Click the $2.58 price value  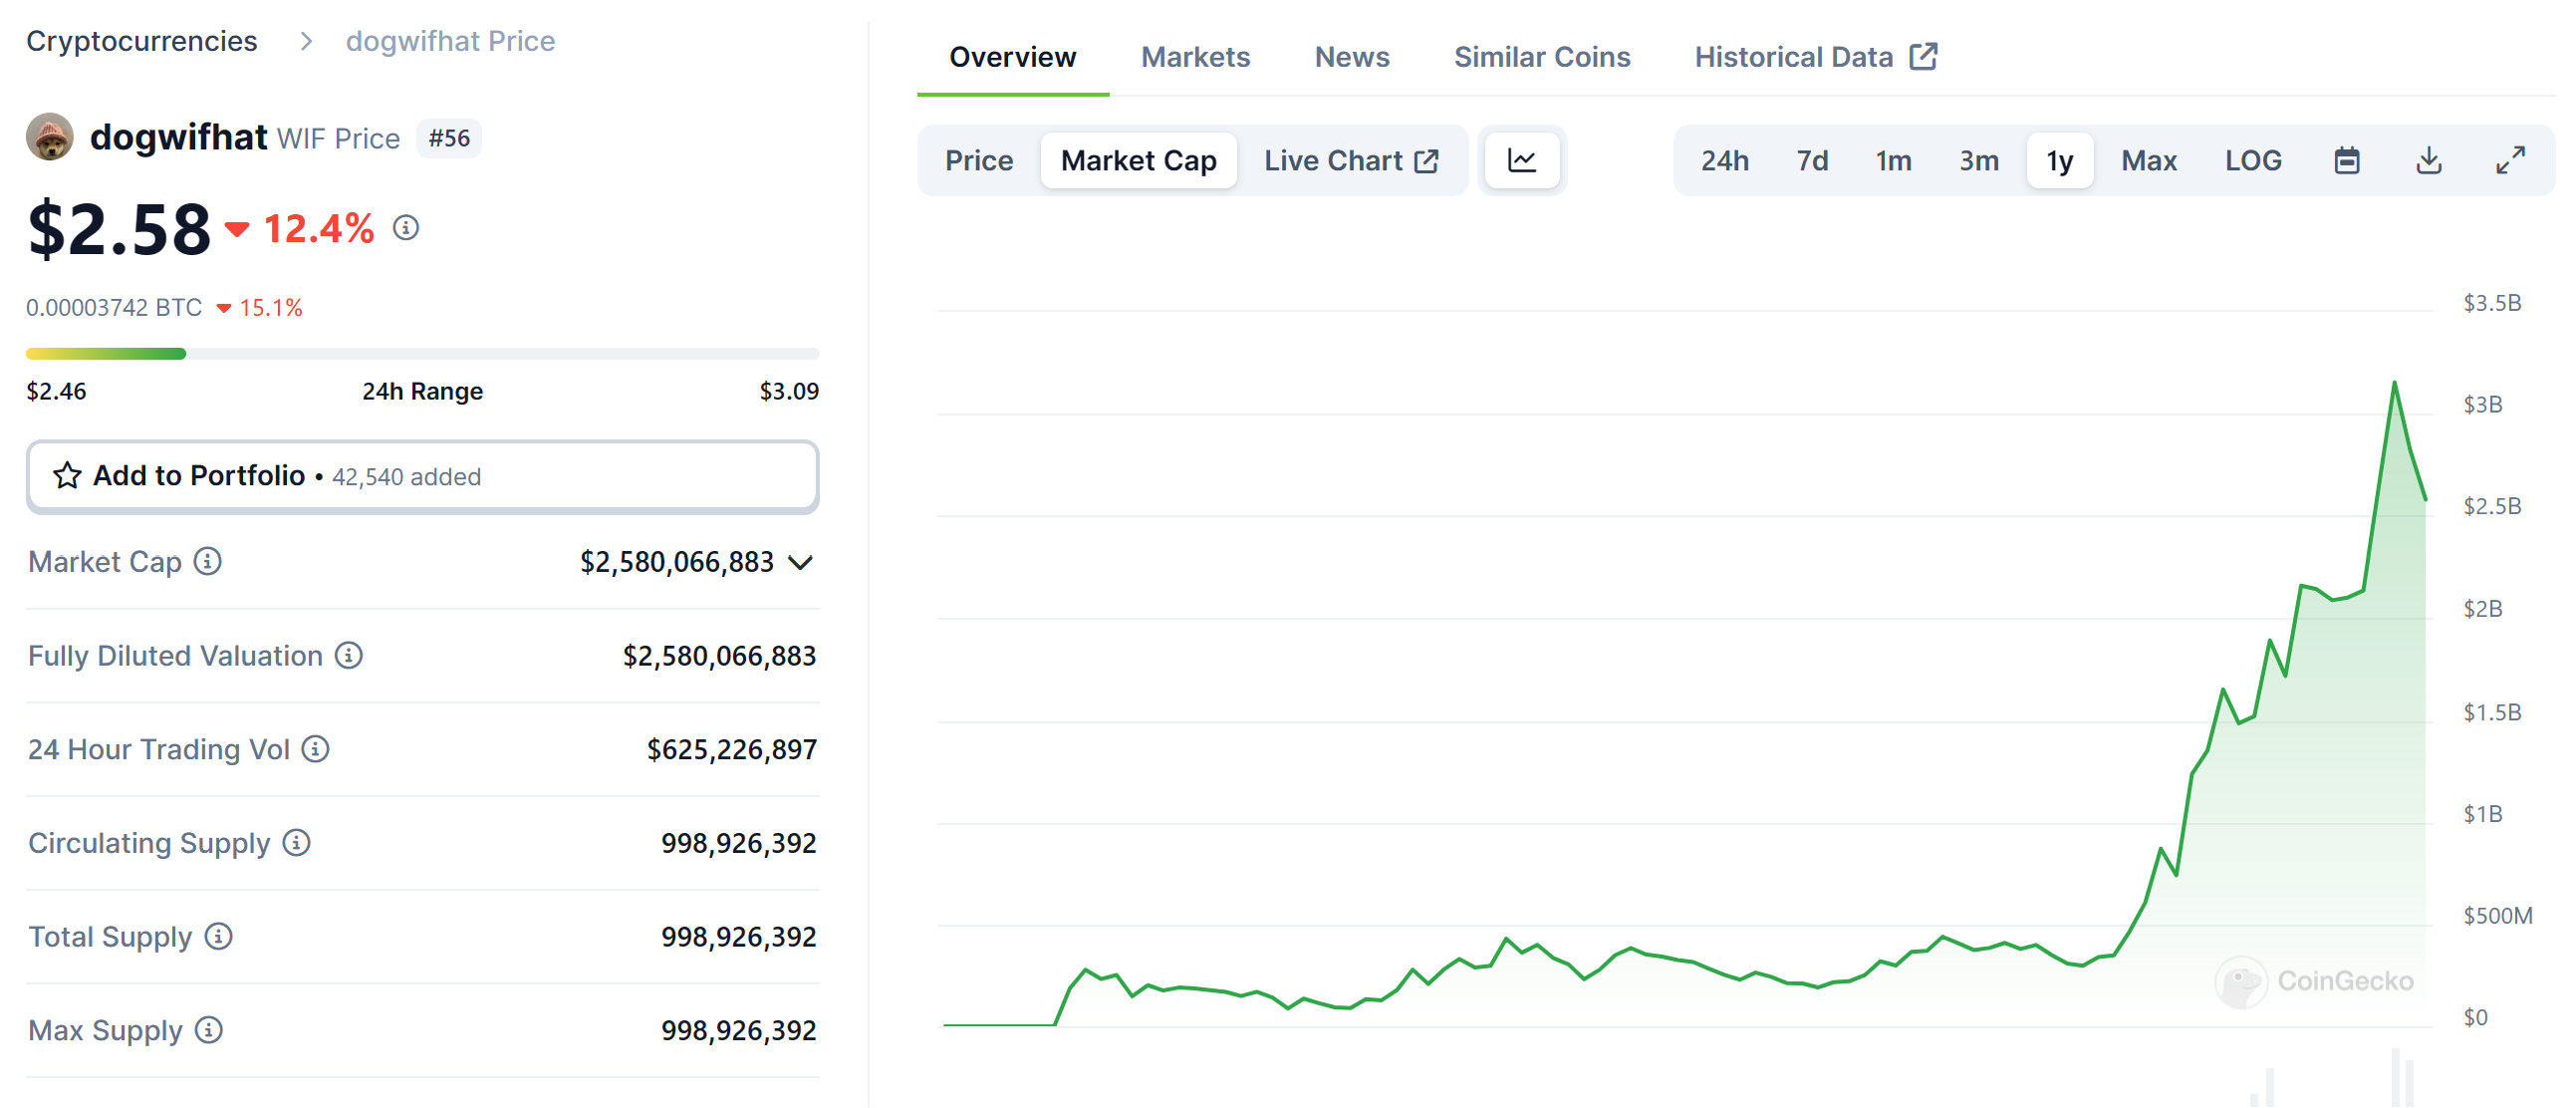119,229
